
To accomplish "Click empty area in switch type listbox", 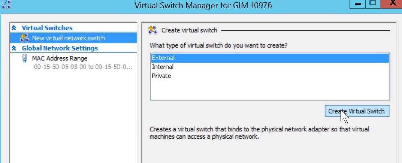I will click(x=270, y=90).
